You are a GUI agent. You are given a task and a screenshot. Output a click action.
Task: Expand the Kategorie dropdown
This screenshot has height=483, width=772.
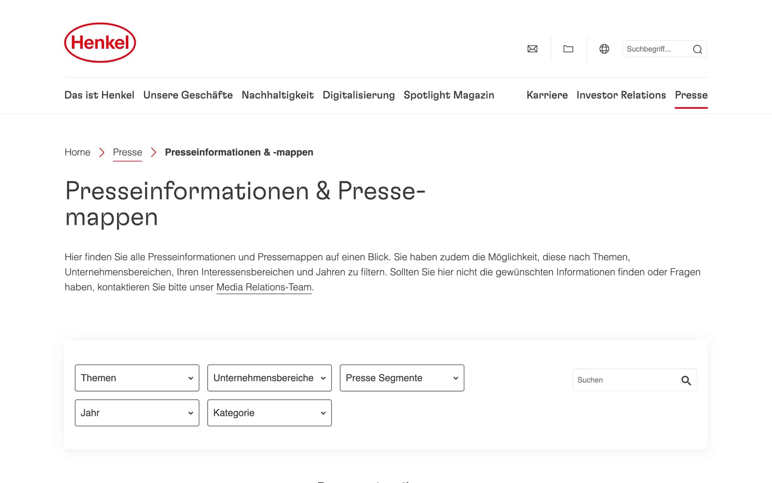coord(269,413)
